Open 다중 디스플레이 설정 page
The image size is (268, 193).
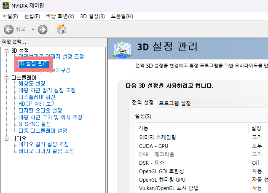coord(43,131)
